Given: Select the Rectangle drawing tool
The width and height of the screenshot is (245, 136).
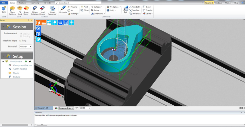Looking at the screenshot, I should (x=73, y=14).
